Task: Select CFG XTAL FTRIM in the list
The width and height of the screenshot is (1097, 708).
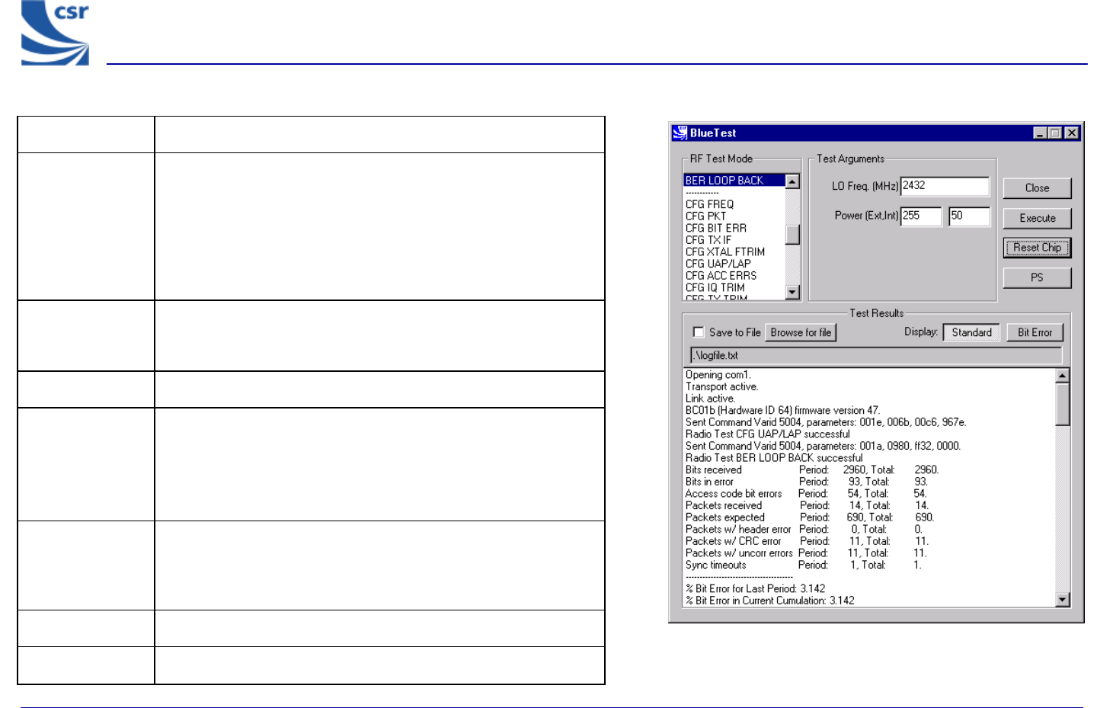Action: pos(725,252)
